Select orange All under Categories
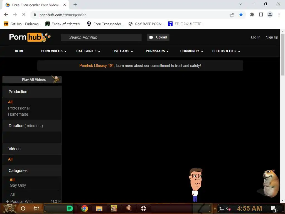Viewport: 285px width, 214px height. click(12, 180)
